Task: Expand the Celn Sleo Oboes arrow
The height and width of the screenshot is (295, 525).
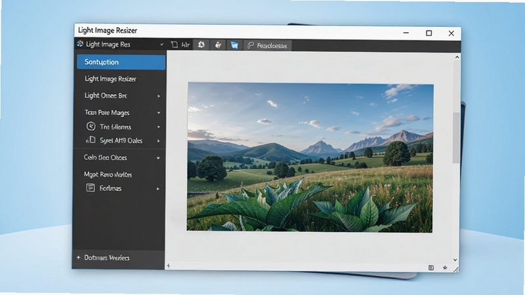Action: point(158,158)
